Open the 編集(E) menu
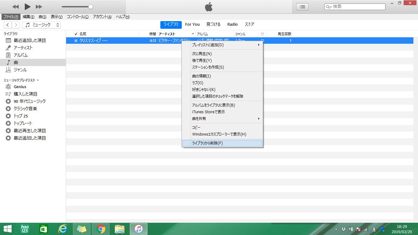The image size is (418, 235). (28, 17)
